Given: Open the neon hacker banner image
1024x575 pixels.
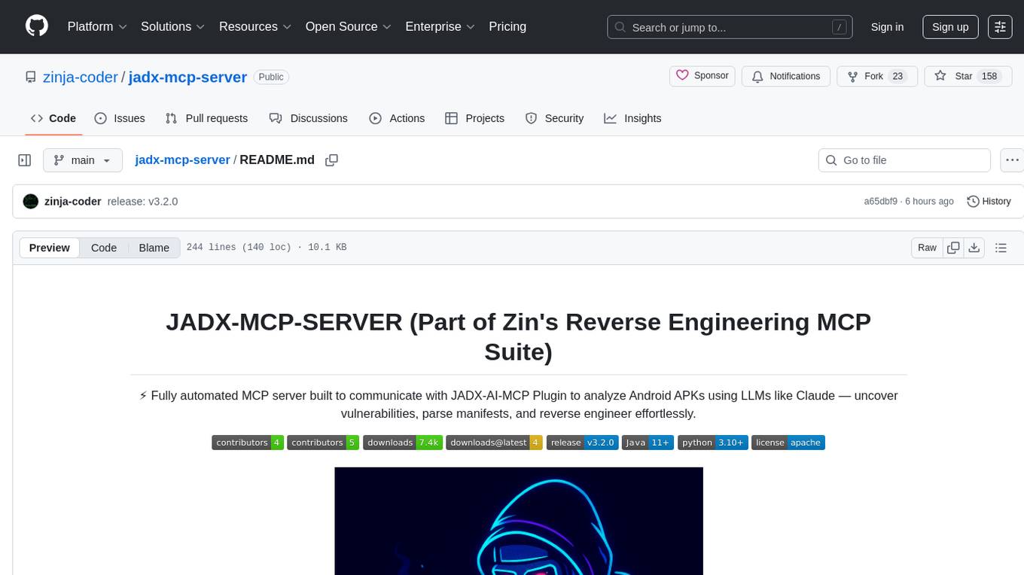Looking at the screenshot, I should click(x=519, y=521).
